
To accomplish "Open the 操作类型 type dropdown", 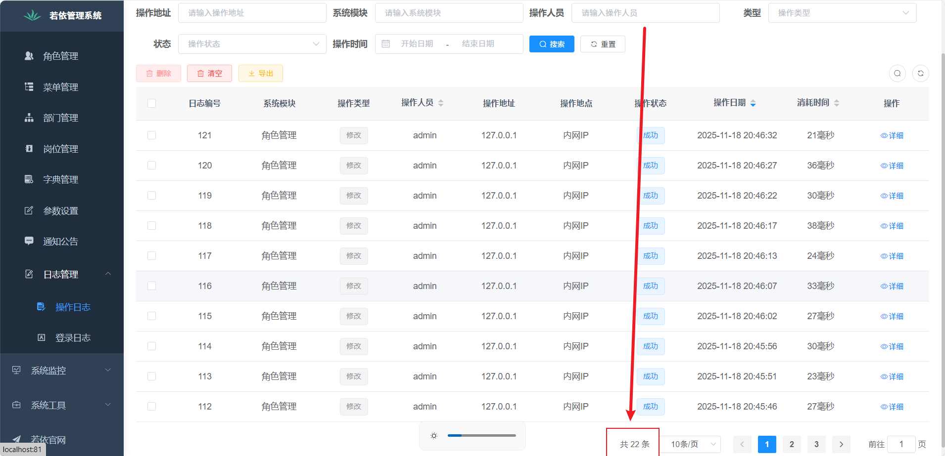I will click(842, 13).
